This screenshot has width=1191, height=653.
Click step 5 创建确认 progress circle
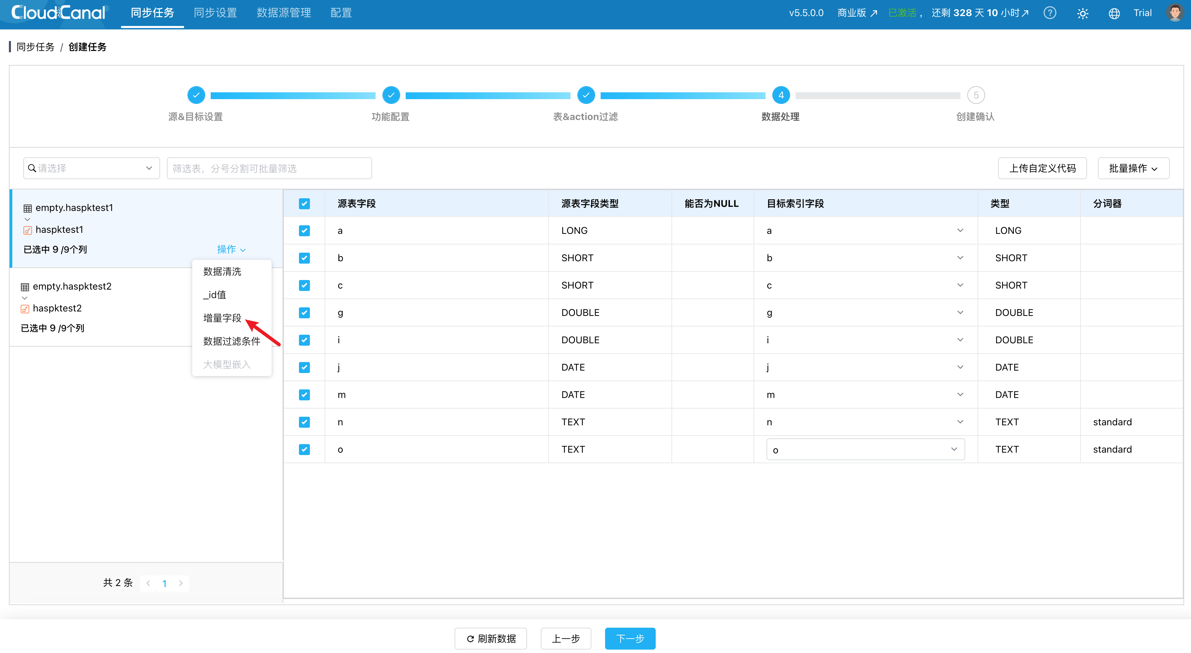pos(976,95)
